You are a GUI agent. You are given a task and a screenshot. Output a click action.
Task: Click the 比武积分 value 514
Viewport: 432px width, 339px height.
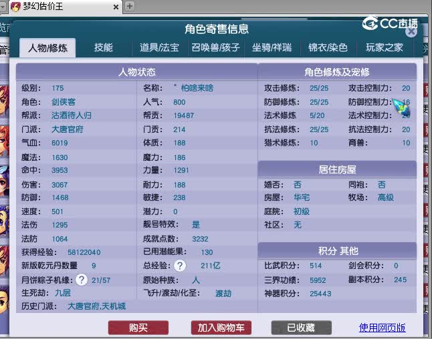(x=316, y=266)
